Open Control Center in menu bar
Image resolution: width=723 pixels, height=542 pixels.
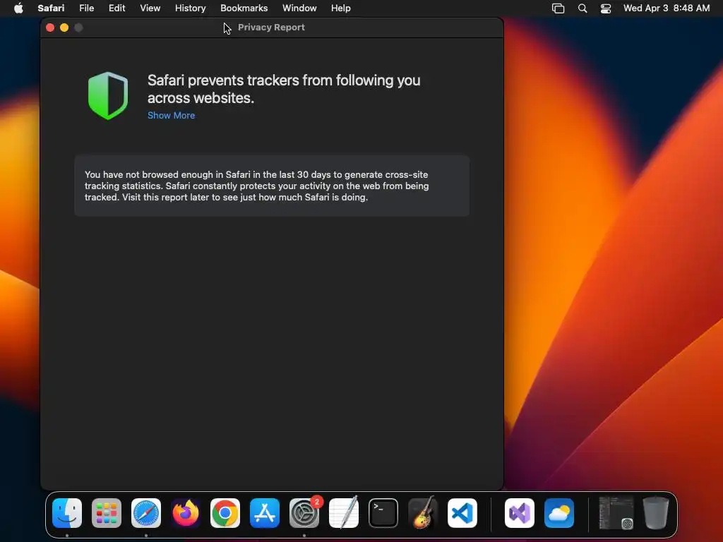point(605,8)
